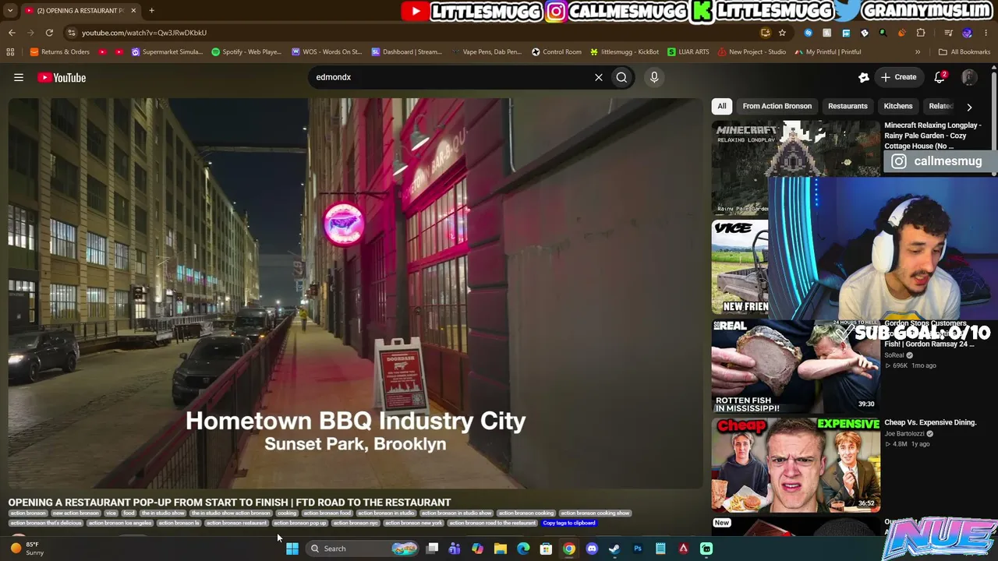This screenshot has height=561, width=998.
Task: Show more filter chips with the arrow
Action: coord(969,107)
